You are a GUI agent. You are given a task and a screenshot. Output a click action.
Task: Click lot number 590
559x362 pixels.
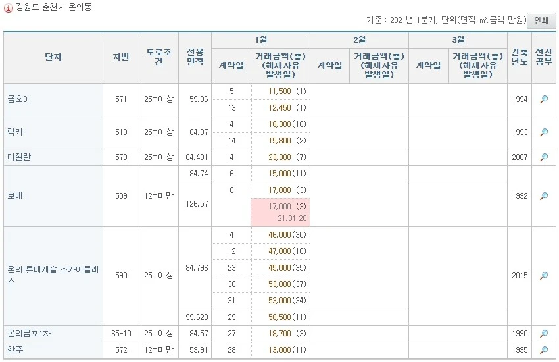coord(121,275)
